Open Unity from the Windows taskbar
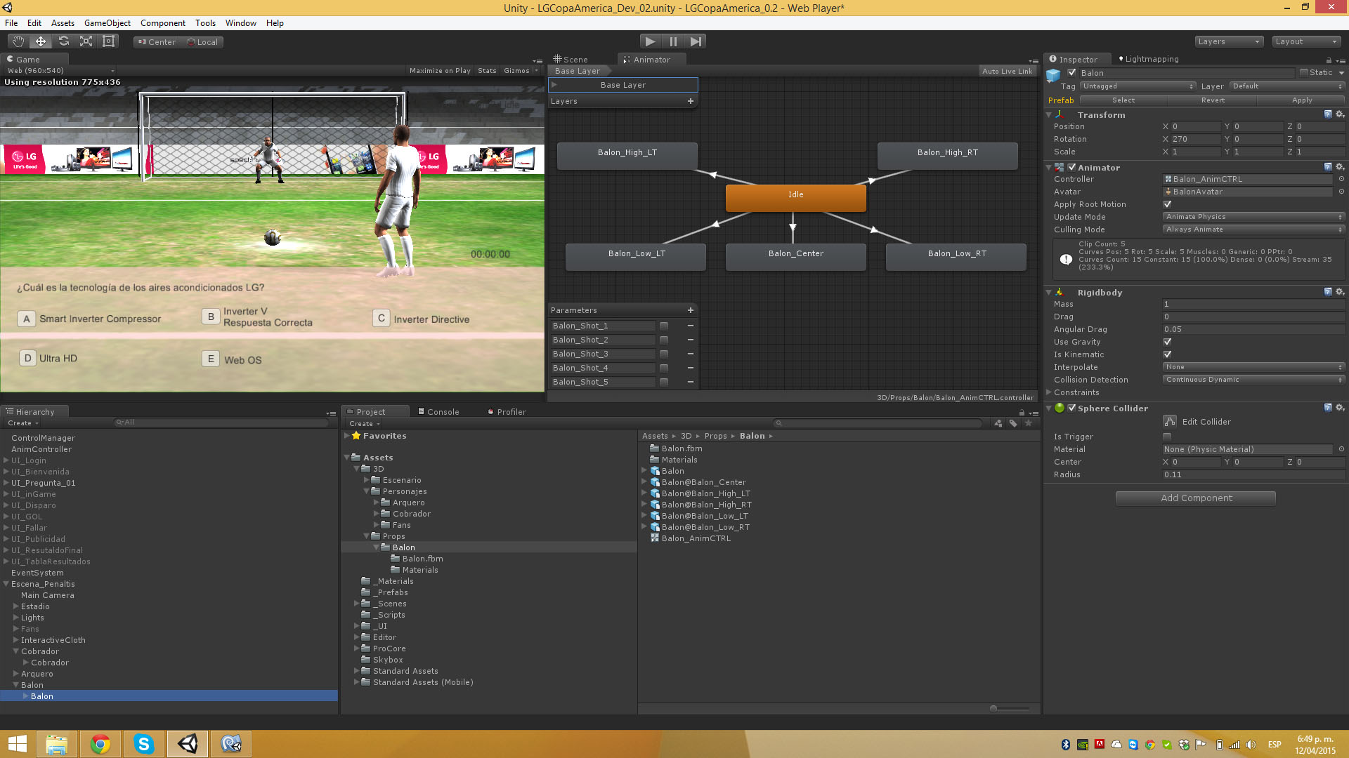Viewport: 1349px width, 758px height. tap(188, 743)
